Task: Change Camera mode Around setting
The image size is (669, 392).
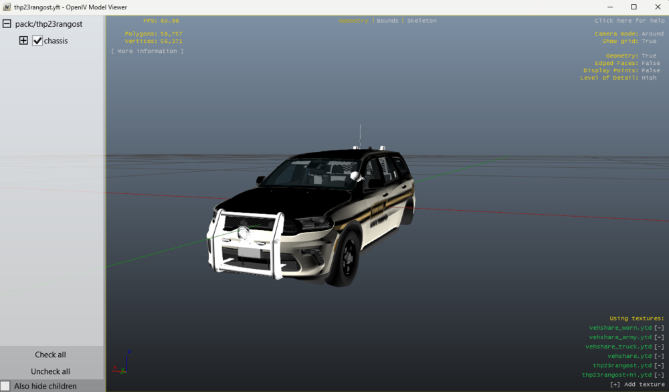Action: pyautogui.click(x=652, y=33)
